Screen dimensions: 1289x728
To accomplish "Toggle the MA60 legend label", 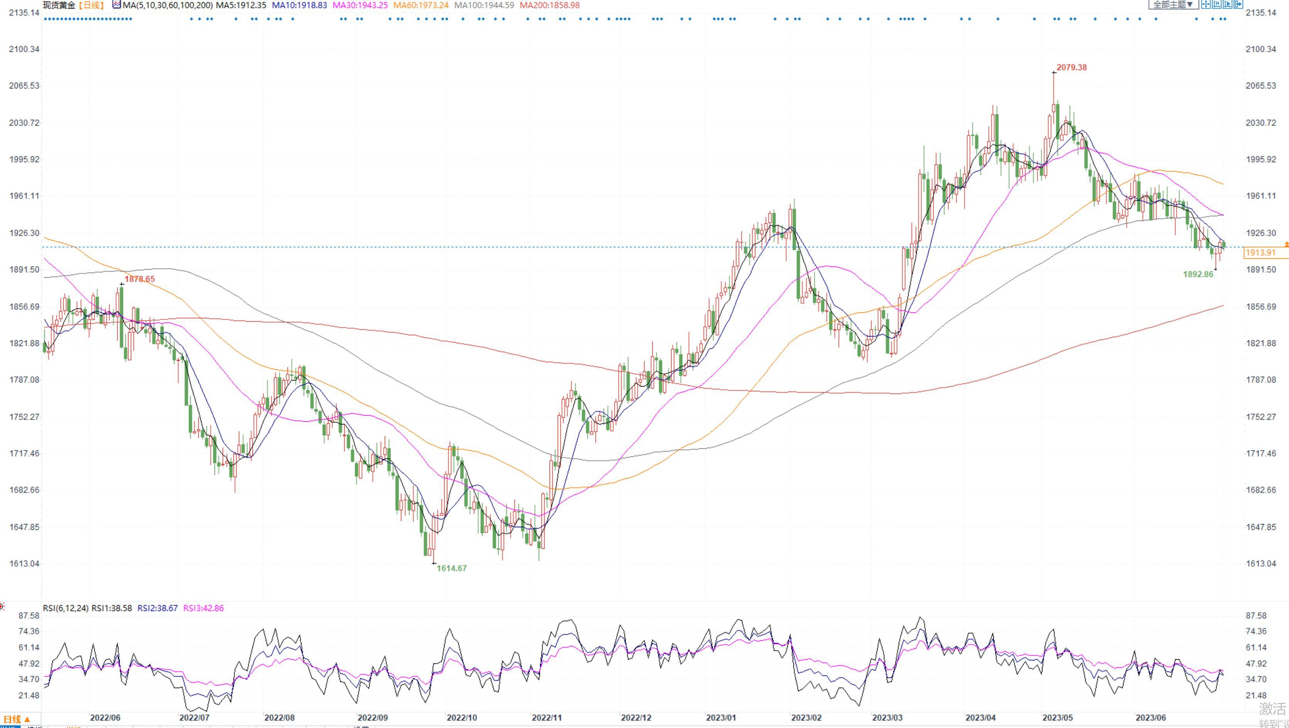I will tap(421, 5).
